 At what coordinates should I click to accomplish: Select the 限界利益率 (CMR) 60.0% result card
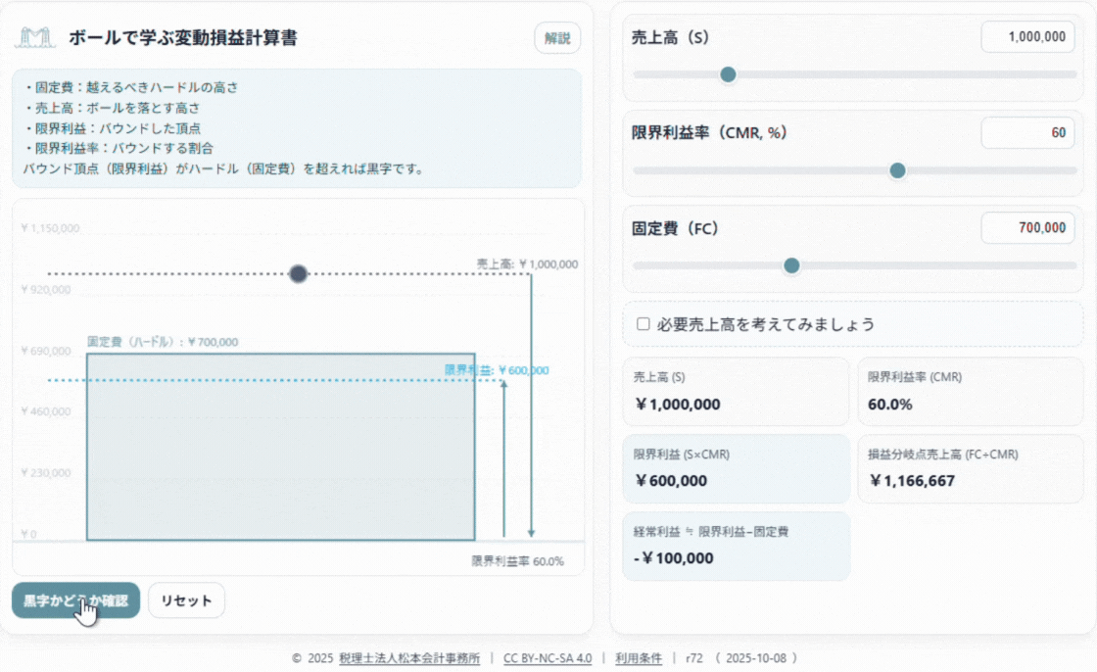point(971,392)
